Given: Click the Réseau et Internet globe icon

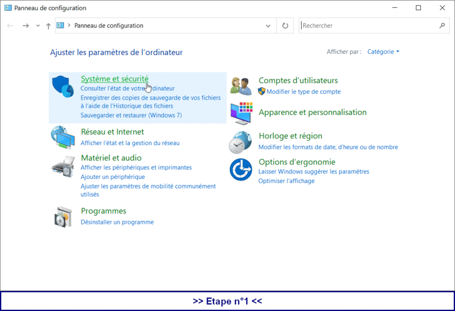Looking at the screenshot, I should 63,137.
